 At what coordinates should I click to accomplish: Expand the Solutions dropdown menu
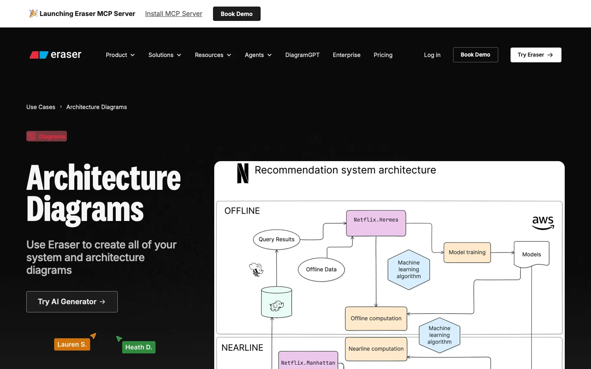165,55
